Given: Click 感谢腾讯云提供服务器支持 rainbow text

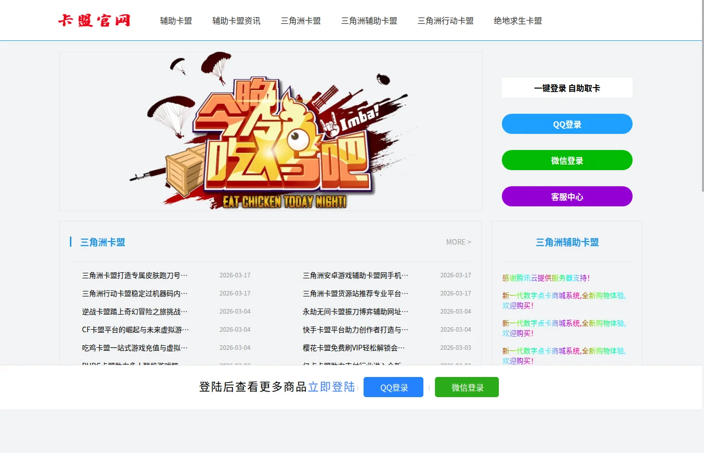Looking at the screenshot, I should click(546, 278).
